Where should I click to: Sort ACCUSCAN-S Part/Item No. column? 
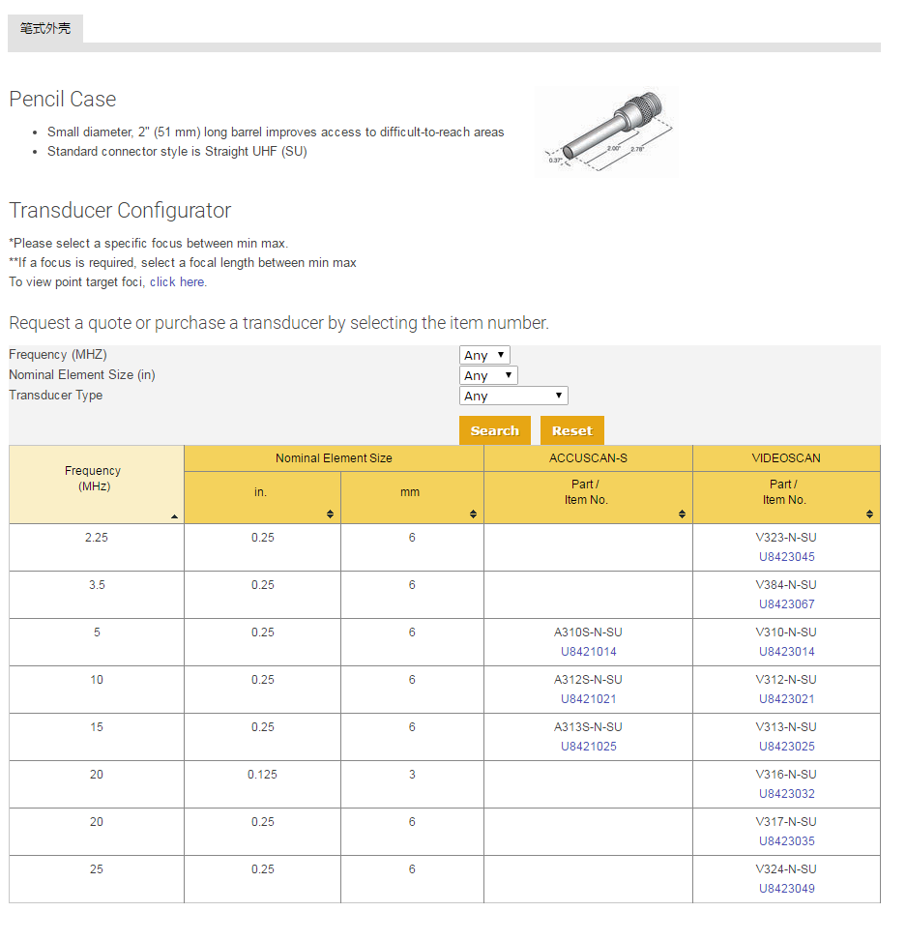(682, 515)
